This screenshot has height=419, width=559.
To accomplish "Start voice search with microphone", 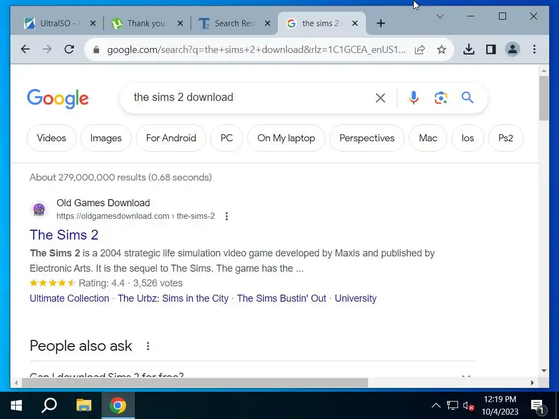I will 414,98.
